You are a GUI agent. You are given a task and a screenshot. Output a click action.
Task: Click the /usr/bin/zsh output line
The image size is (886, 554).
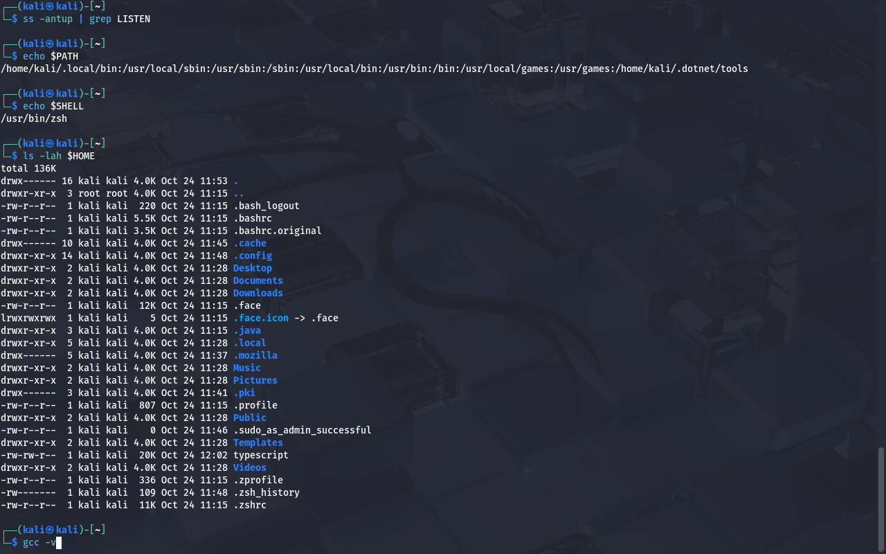click(34, 118)
